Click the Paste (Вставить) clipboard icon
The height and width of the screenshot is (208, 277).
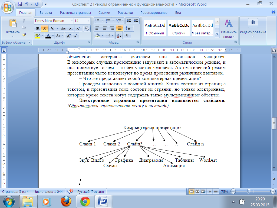click(x=13, y=23)
